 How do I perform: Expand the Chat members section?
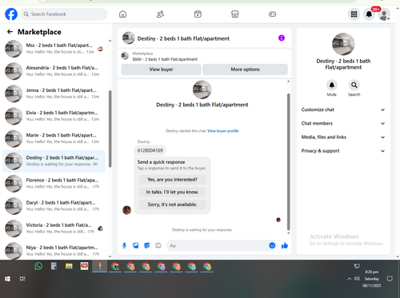click(x=343, y=123)
